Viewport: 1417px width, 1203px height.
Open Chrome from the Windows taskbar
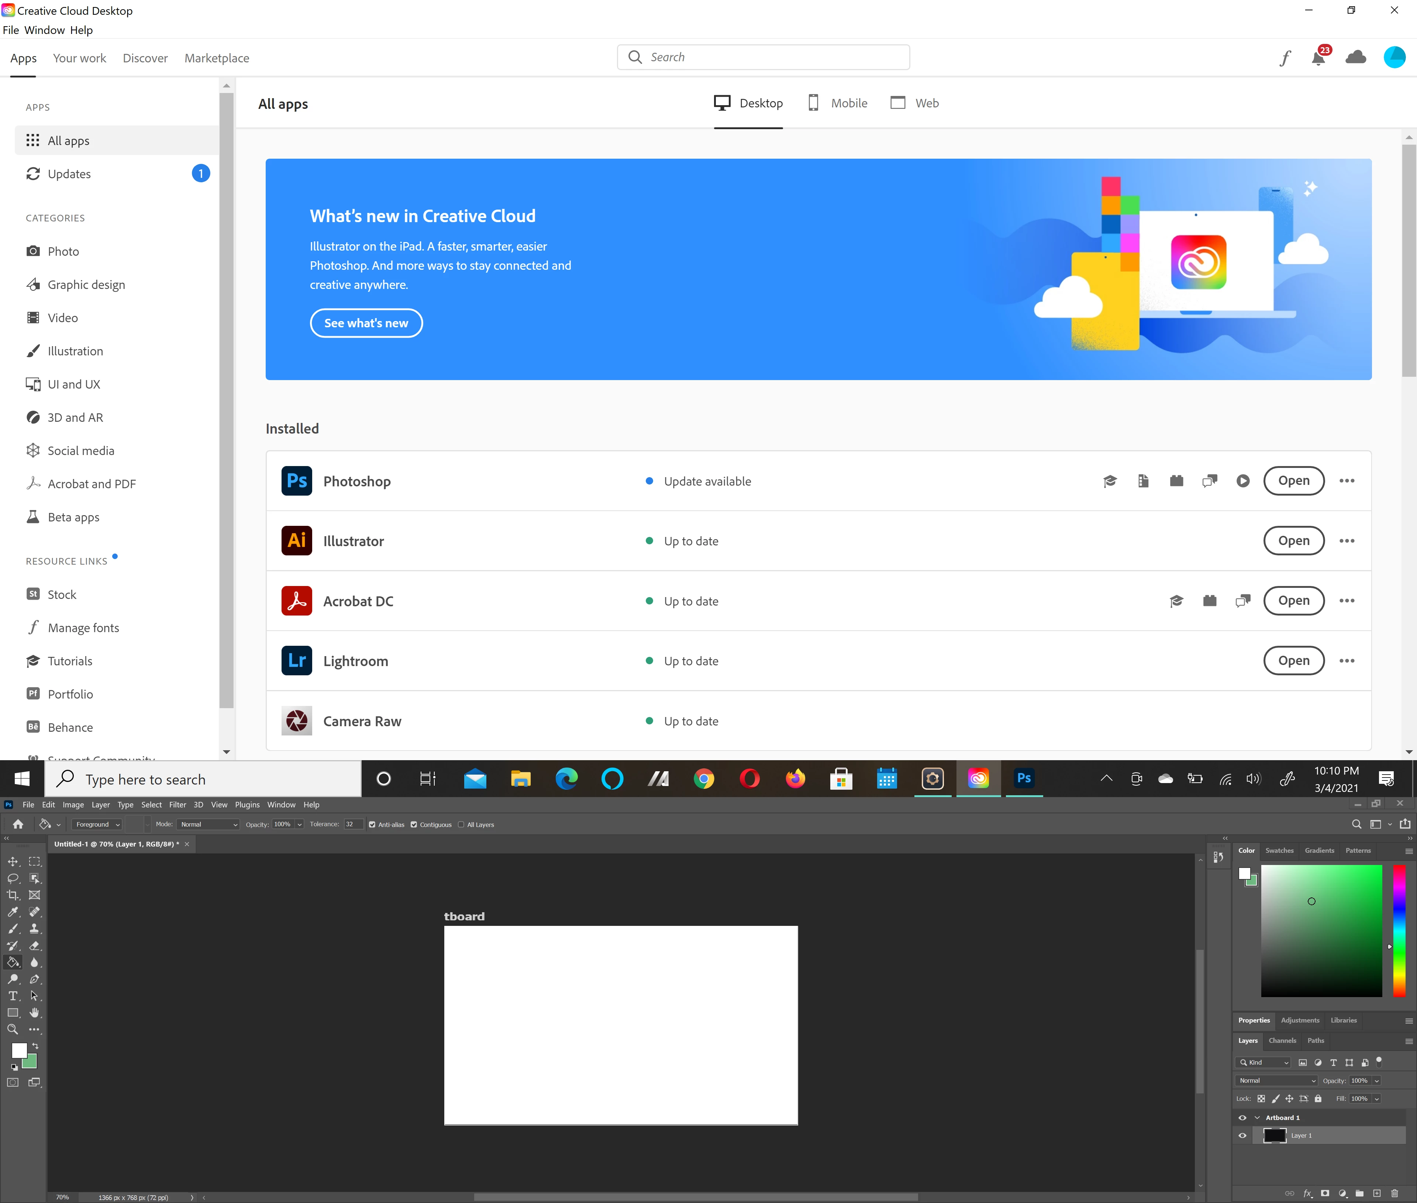(704, 779)
